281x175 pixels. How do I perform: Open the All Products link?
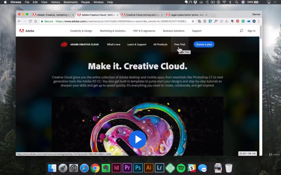[160, 45]
